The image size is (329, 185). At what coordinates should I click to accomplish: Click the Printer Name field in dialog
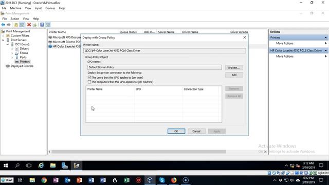(x=164, y=50)
